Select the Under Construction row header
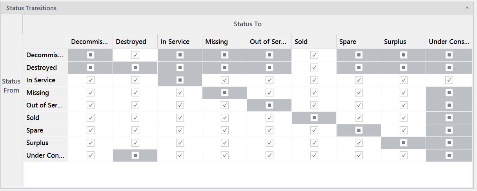The image size is (477, 191). [x=46, y=155]
